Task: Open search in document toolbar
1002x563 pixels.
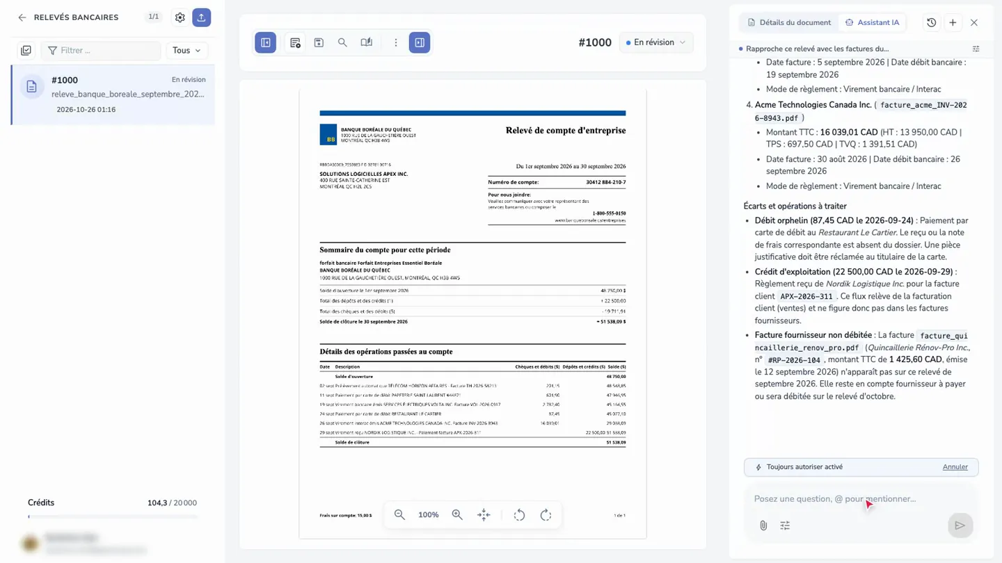Action: (342, 42)
